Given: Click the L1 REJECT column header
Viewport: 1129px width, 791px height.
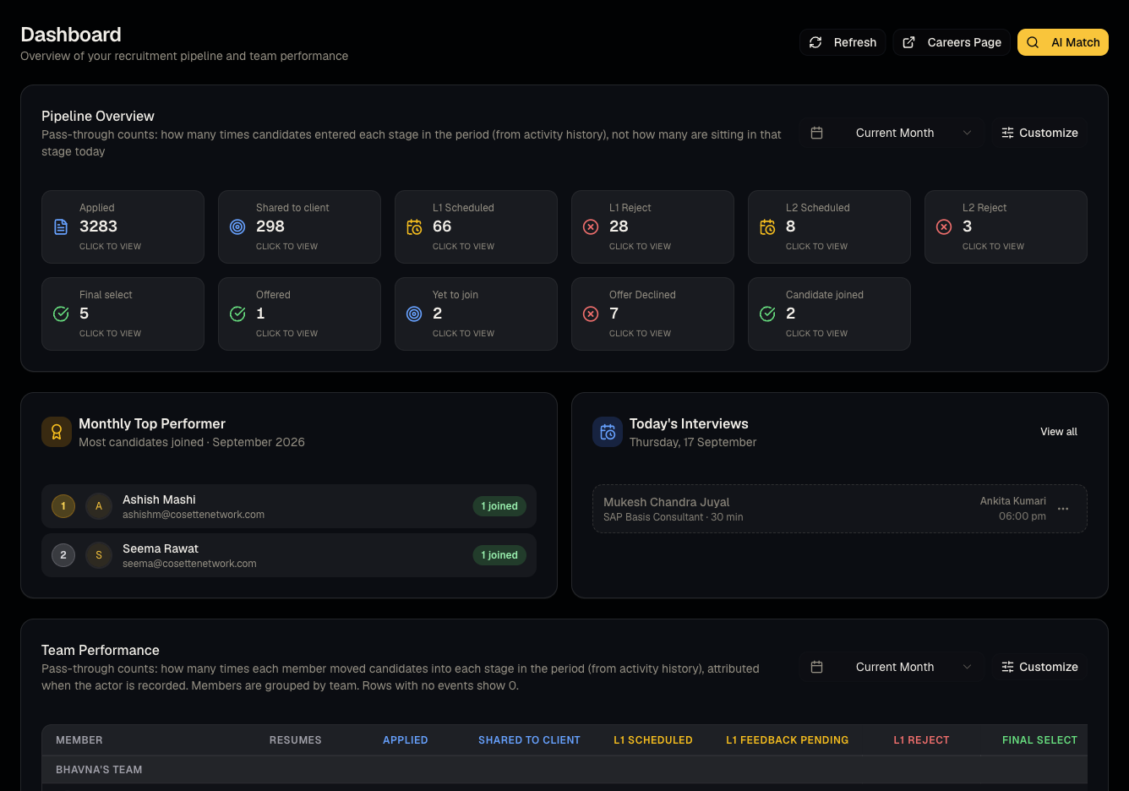Looking at the screenshot, I should tap(922, 740).
